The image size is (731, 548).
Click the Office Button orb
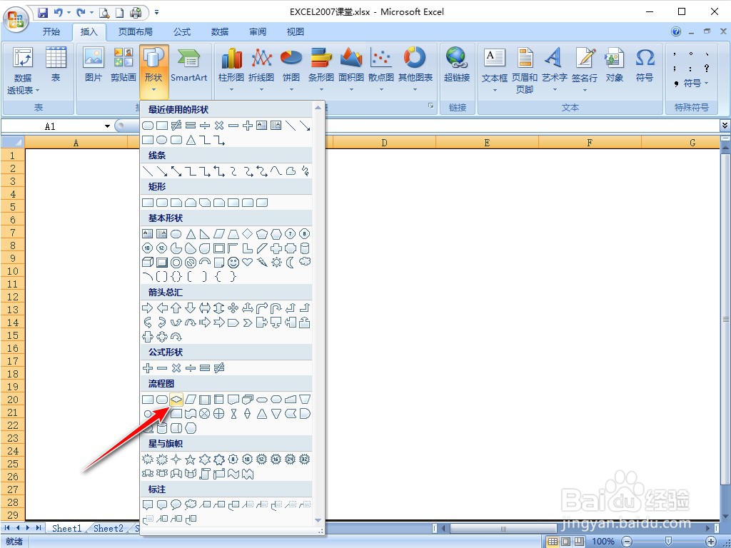point(16,19)
